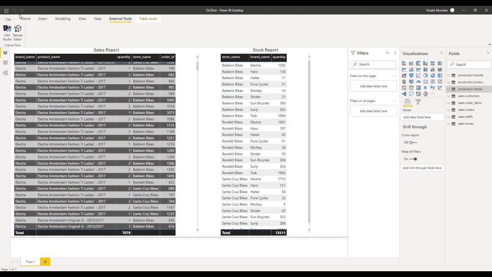Image resolution: width=492 pixels, height=277 pixels.
Task: Switch to Data view in left sidebar
Action: pyautogui.click(x=5, y=62)
